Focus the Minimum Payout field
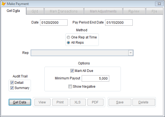Viewport: 165px width, 117px height. [x=95, y=78]
